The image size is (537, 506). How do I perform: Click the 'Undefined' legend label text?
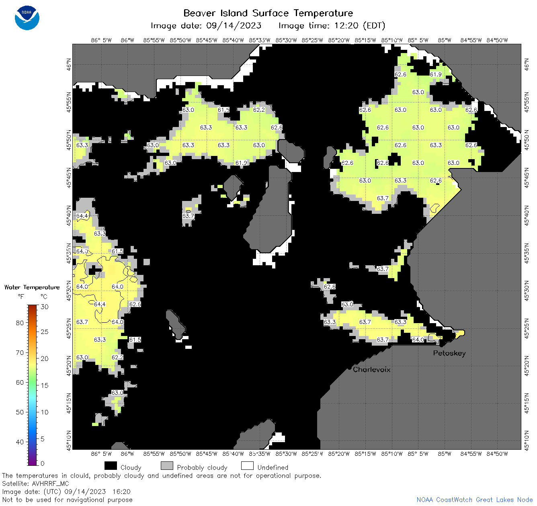coord(273,467)
